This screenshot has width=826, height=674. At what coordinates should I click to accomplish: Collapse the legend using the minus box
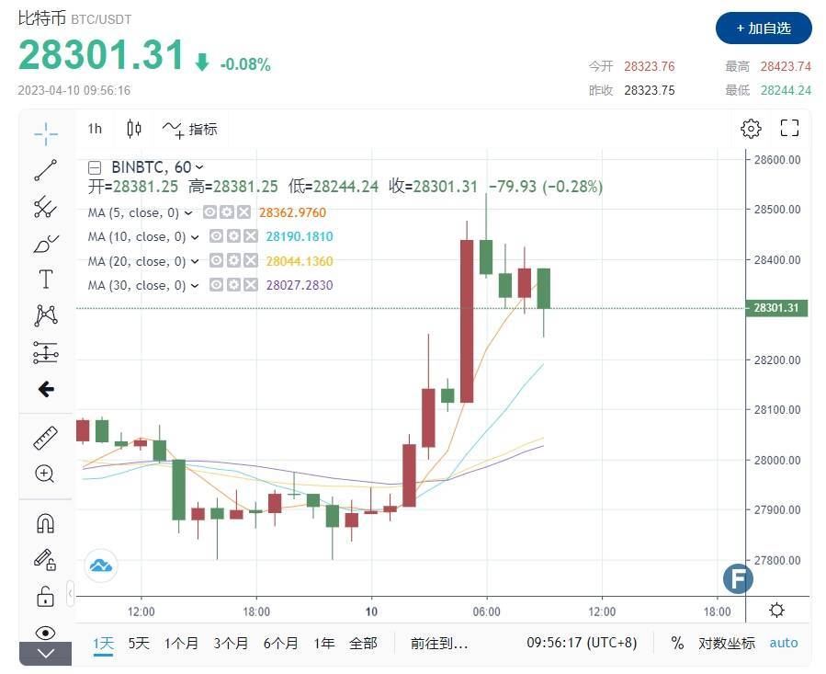(x=95, y=167)
